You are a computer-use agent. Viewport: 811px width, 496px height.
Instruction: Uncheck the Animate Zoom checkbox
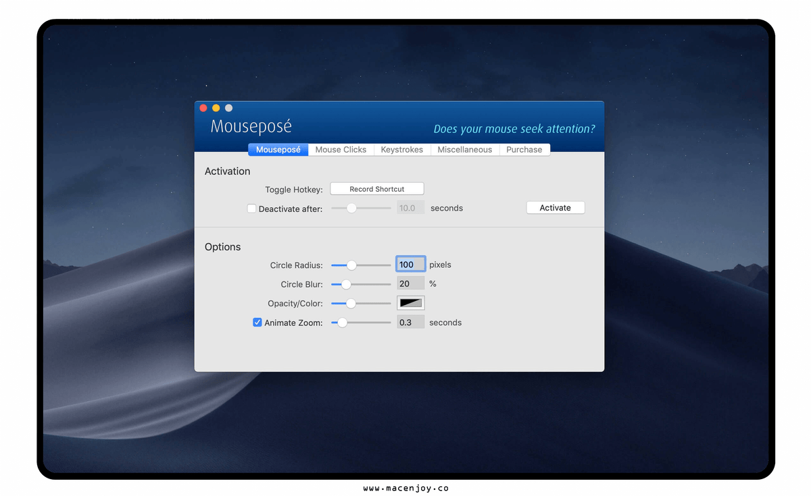click(257, 323)
